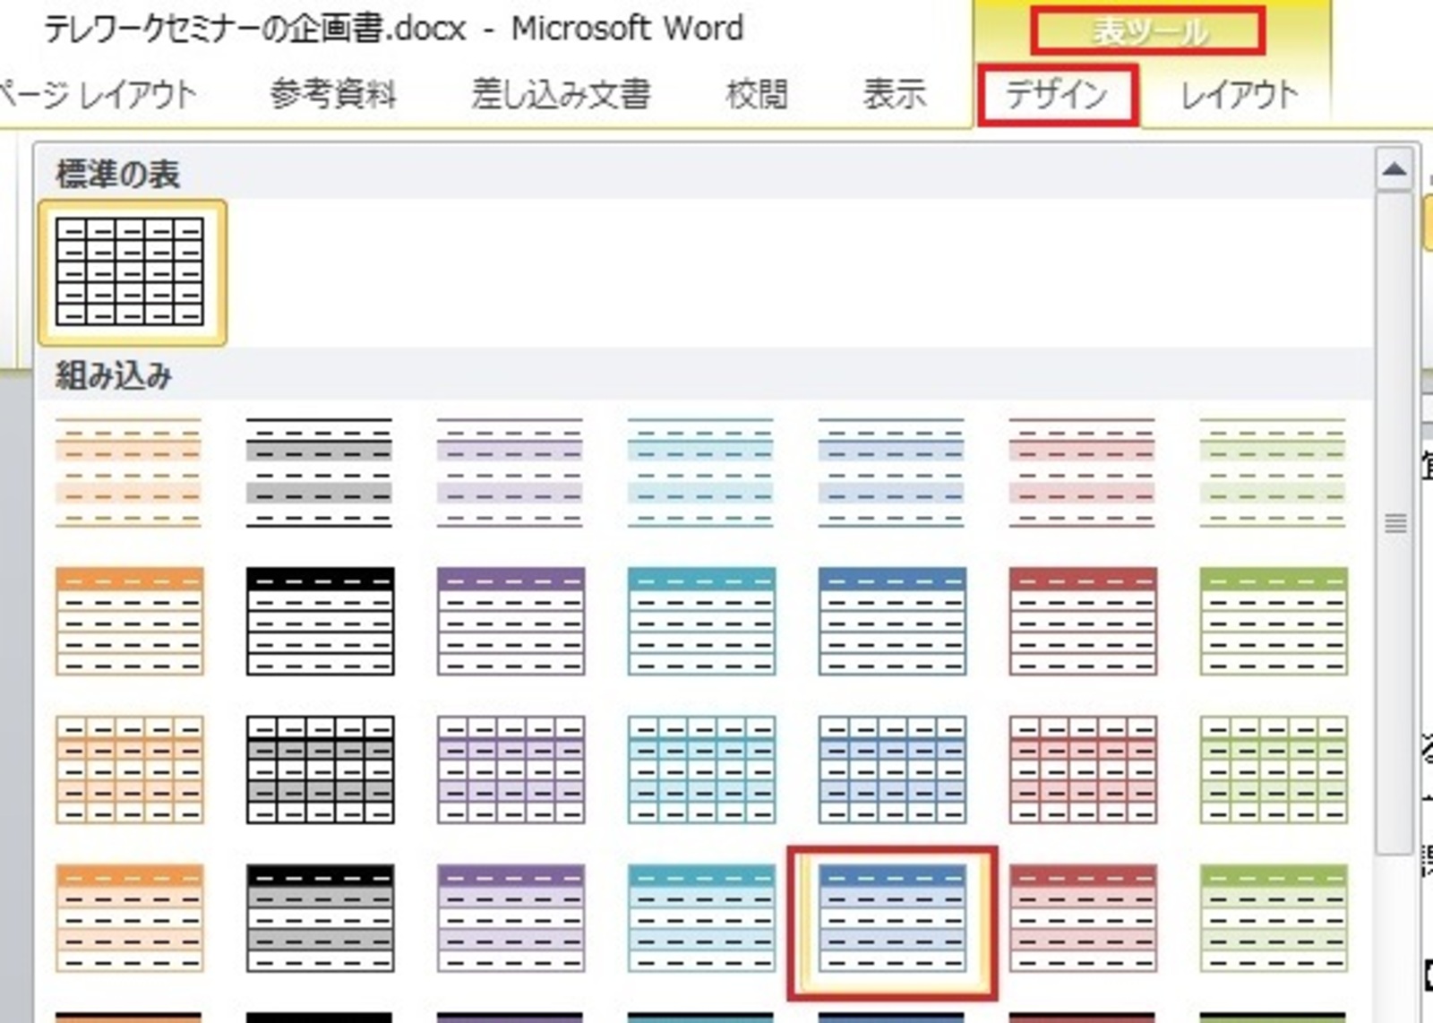1433x1023 pixels.
Task: Choose blue light shading style in first built-in row
Action: click(892, 472)
